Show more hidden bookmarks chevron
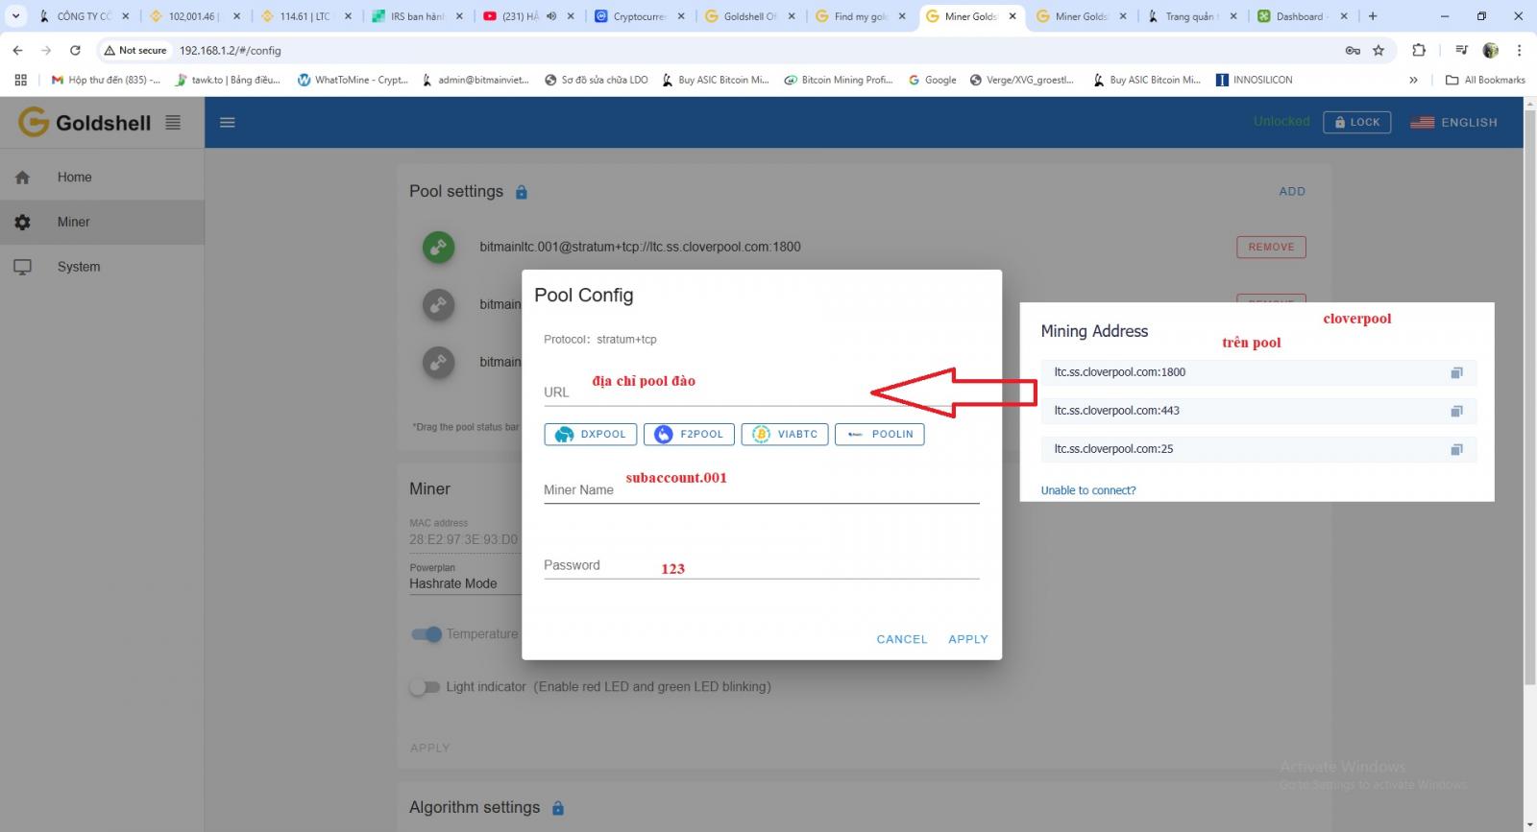 pos(1413,80)
